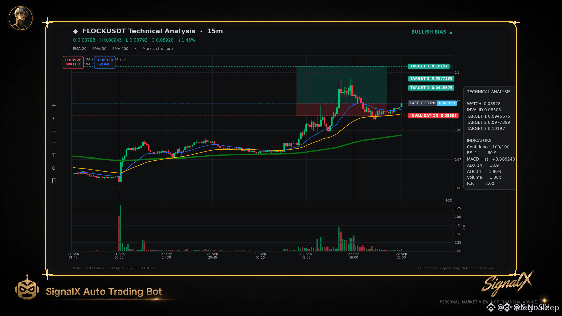
Task: Select the trend line slash tool
Action: [x=54, y=118]
